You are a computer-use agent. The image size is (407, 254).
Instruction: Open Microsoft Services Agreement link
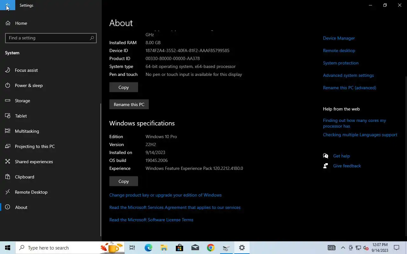point(175,207)
